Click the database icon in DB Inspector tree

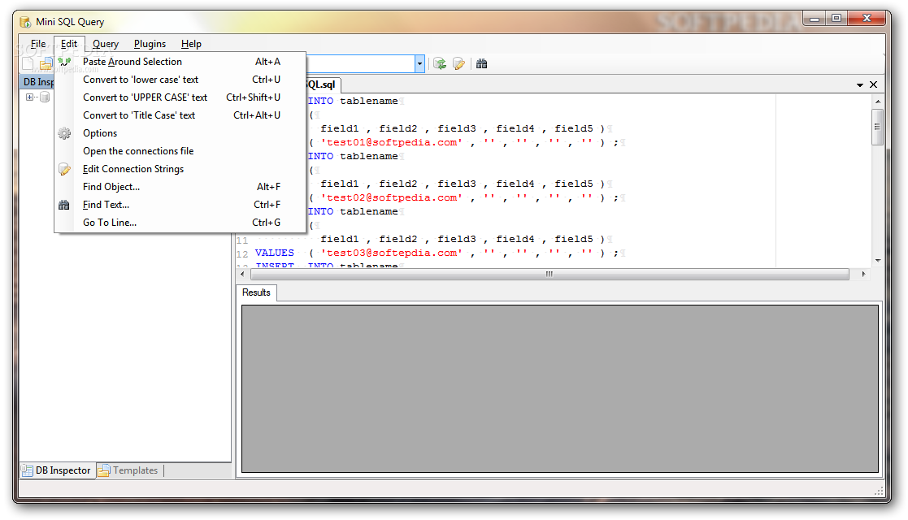pyautogui.click(x=45, y=97)
